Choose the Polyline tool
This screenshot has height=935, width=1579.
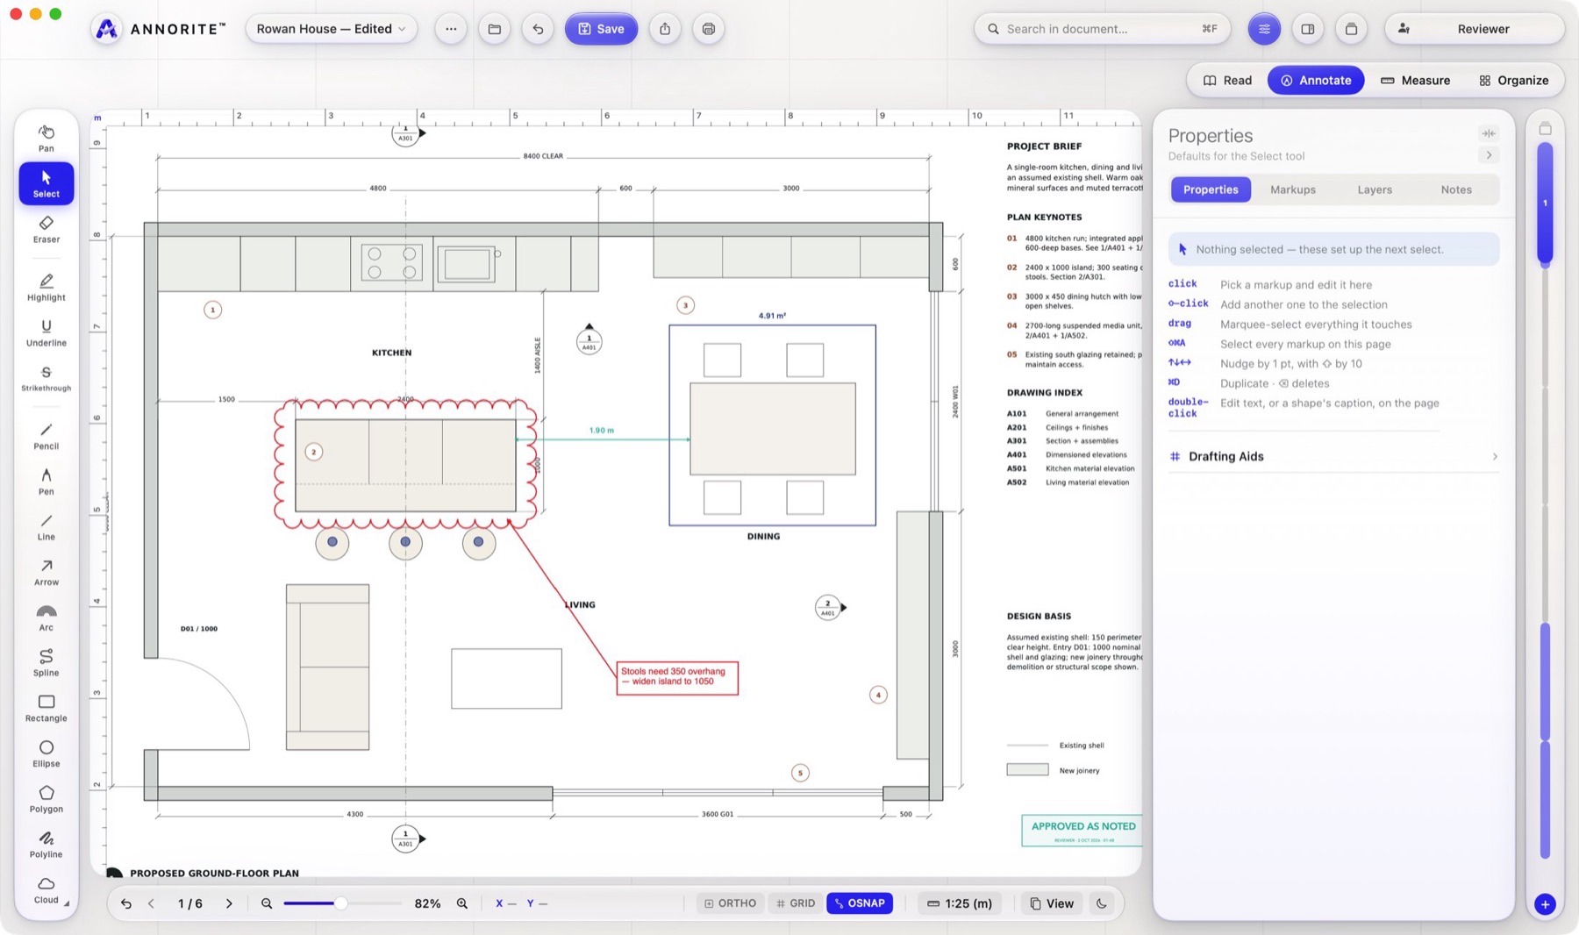46,845
